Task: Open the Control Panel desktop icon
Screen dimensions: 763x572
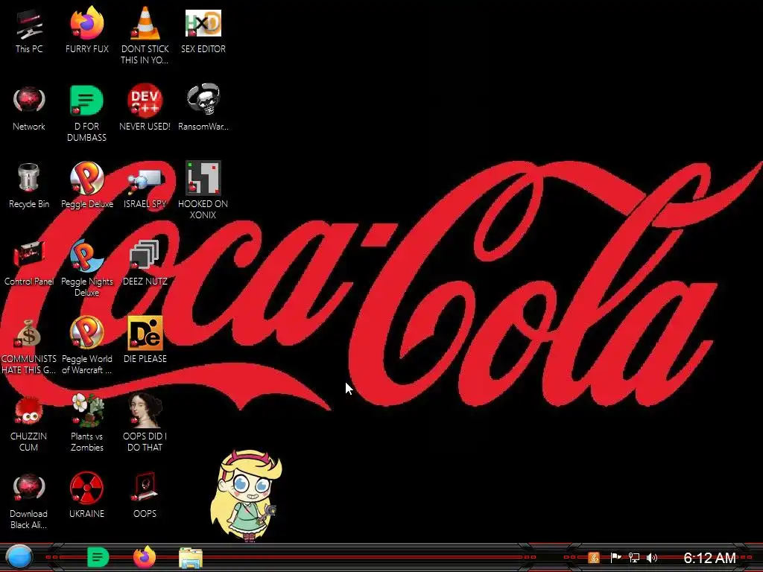Action: pyautogui.click(x=29, y=255)
